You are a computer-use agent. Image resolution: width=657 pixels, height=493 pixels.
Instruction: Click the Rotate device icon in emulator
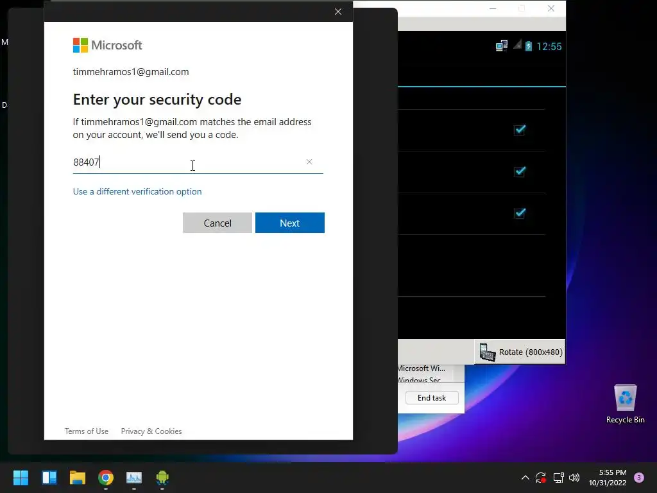tap(488, 352)
